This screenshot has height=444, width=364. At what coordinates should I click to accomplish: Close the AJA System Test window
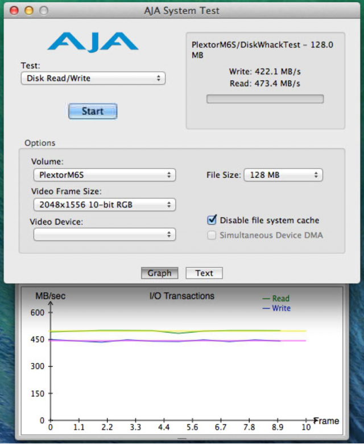pyautogui.click(x=14, y=10)
